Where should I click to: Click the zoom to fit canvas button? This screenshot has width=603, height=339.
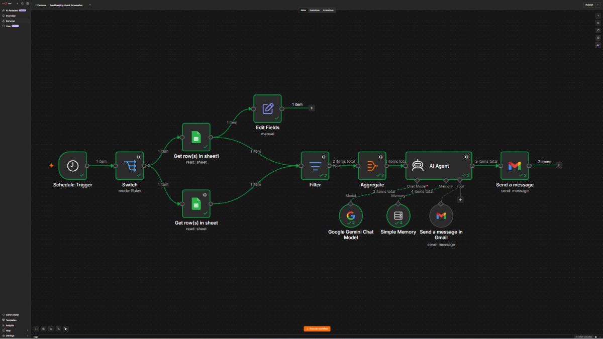tap(36, 329)
